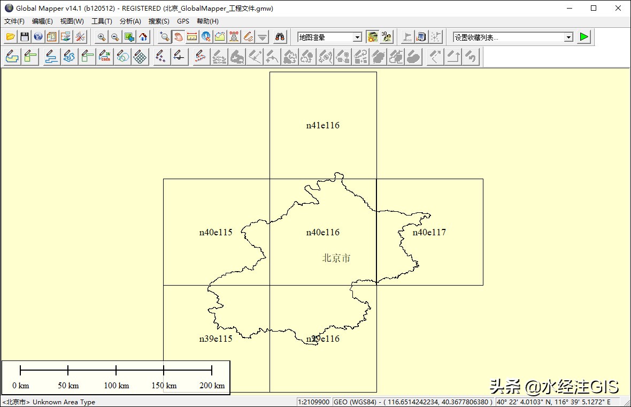This screenshot has width=631, height=407.
Task: Click the green run favorites play button
Action: [584, 37]
